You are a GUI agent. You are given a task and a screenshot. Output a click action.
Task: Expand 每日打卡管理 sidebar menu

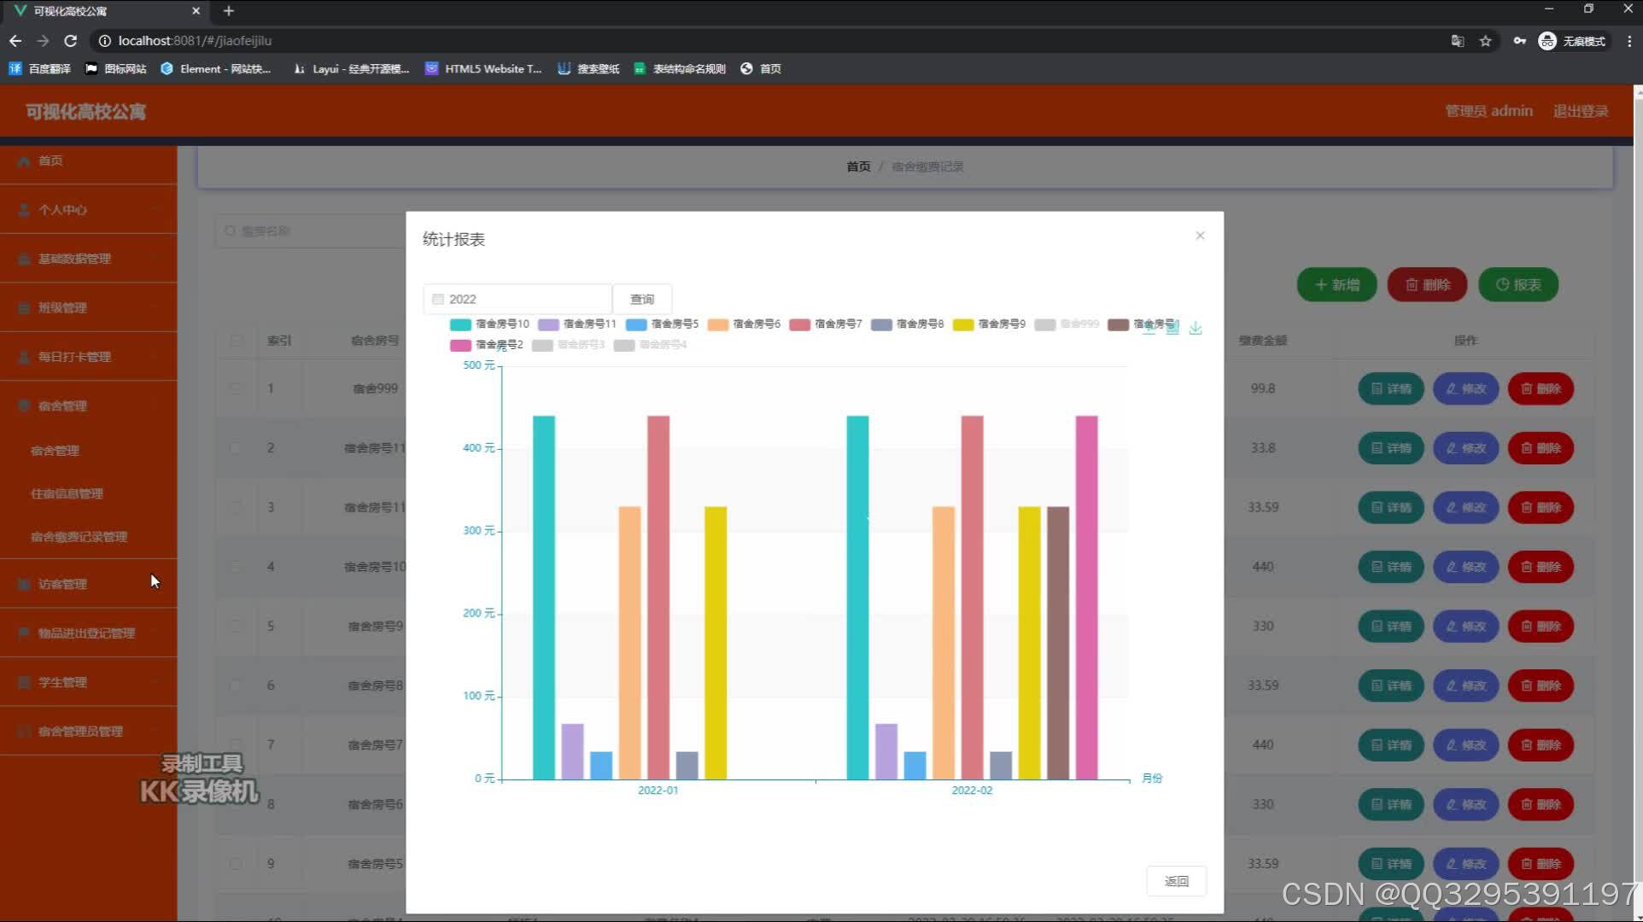tap(89, 357)
